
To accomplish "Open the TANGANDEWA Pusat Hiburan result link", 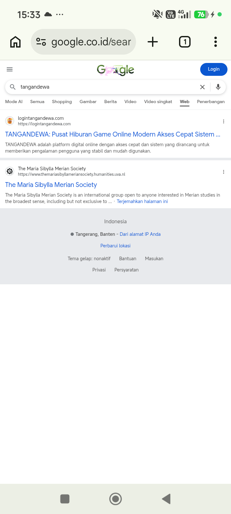I will pyautogui.click(x=113, y=134).
